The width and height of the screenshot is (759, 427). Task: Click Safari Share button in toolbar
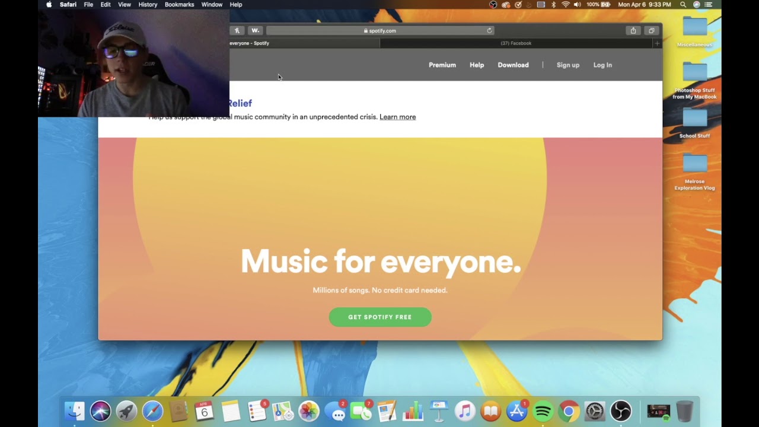click(633, 30)
